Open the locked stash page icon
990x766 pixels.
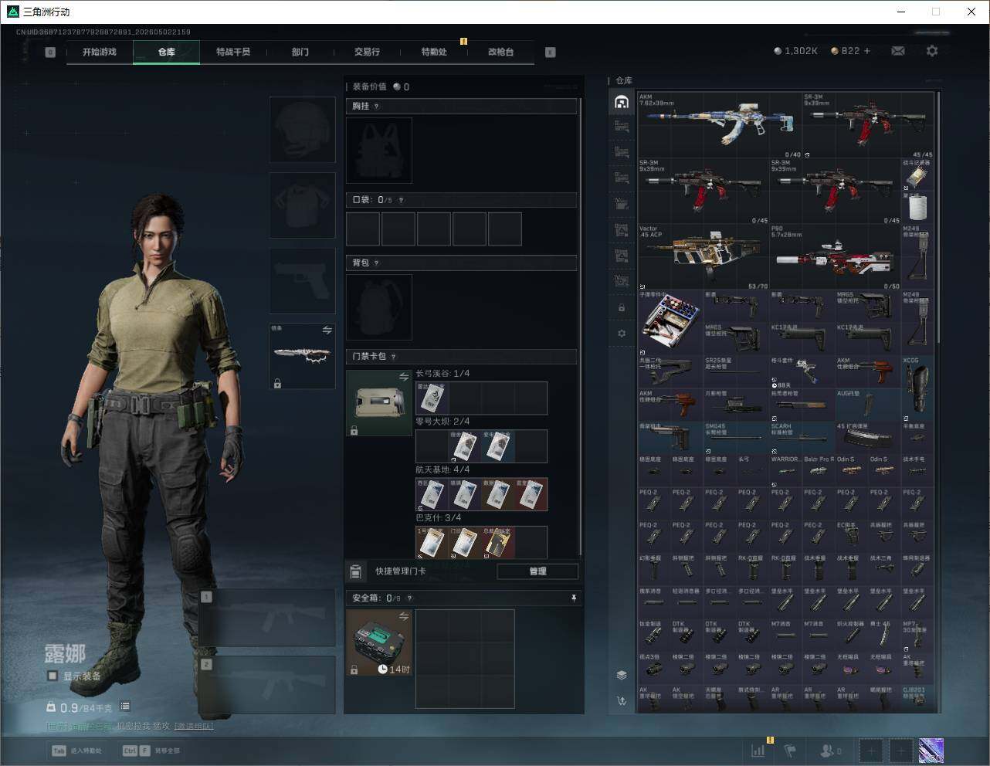[x=622, y=307]
